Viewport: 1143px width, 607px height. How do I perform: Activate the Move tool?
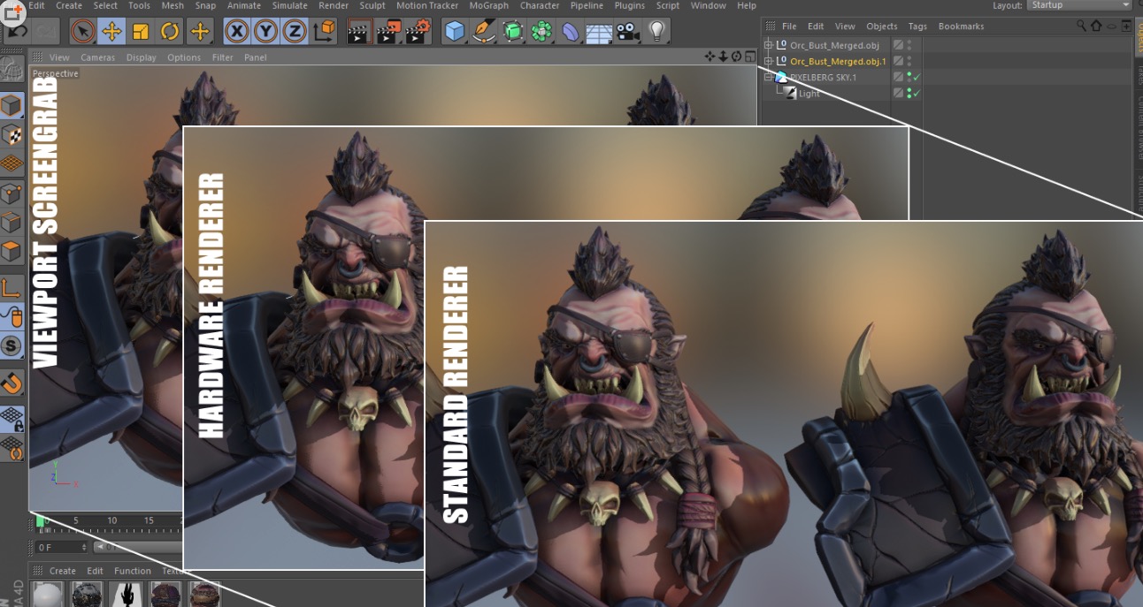pos(111,32)
